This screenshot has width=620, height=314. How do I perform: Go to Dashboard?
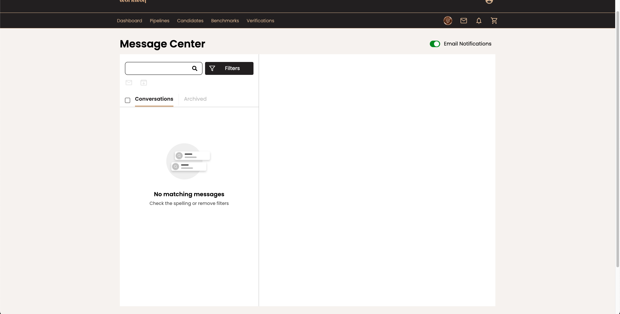click(x=129, y=21)
